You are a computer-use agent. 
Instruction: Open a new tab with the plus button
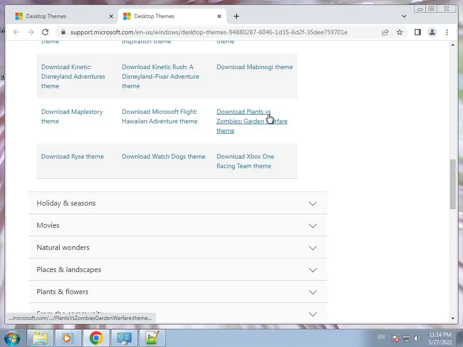point(236,16)
